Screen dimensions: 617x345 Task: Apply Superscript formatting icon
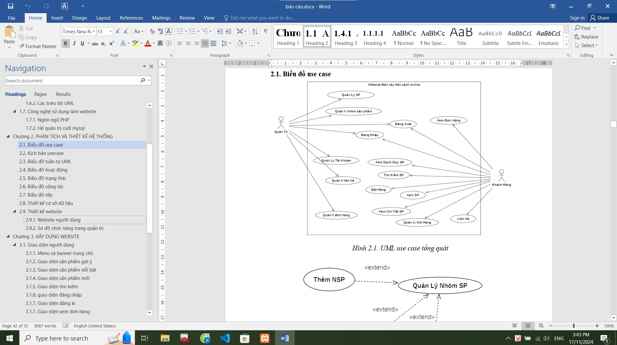112,43
